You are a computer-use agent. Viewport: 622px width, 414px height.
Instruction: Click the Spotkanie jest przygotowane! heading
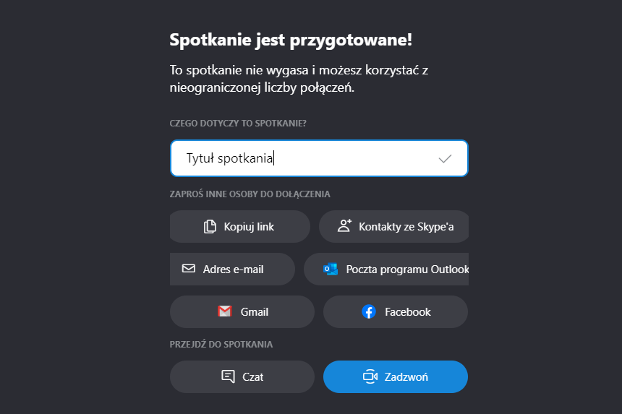(291, 40)
